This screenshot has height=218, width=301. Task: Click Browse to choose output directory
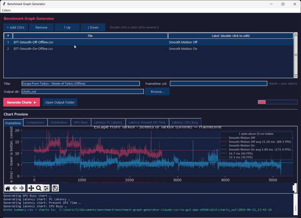(157, 91)
